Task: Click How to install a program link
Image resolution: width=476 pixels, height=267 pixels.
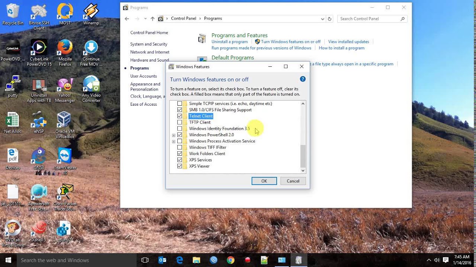Action: [341, 48]
